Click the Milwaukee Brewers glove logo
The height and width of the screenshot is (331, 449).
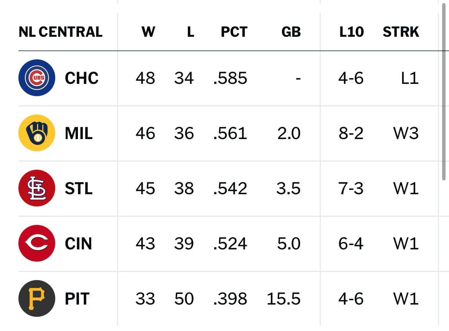click(x=37, y=133)
